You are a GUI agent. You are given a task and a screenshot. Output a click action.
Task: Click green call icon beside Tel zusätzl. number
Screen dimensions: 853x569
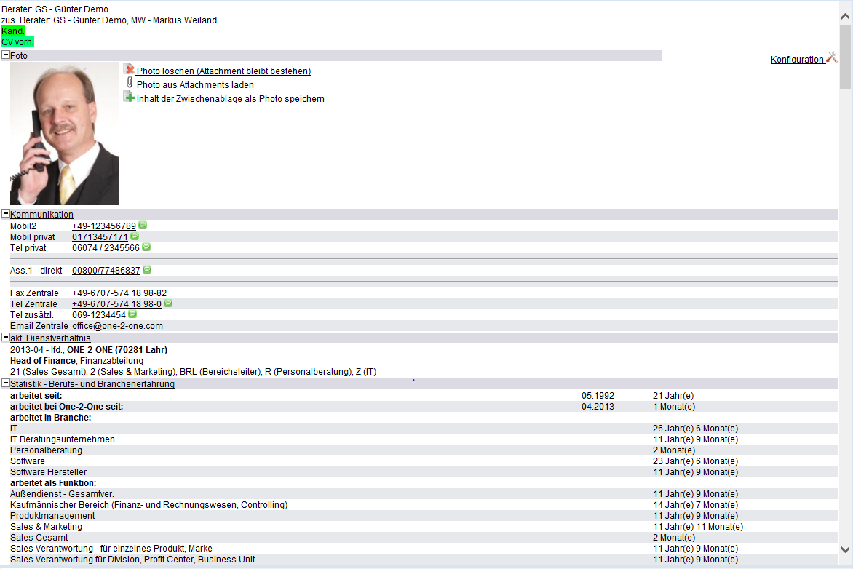132,314
